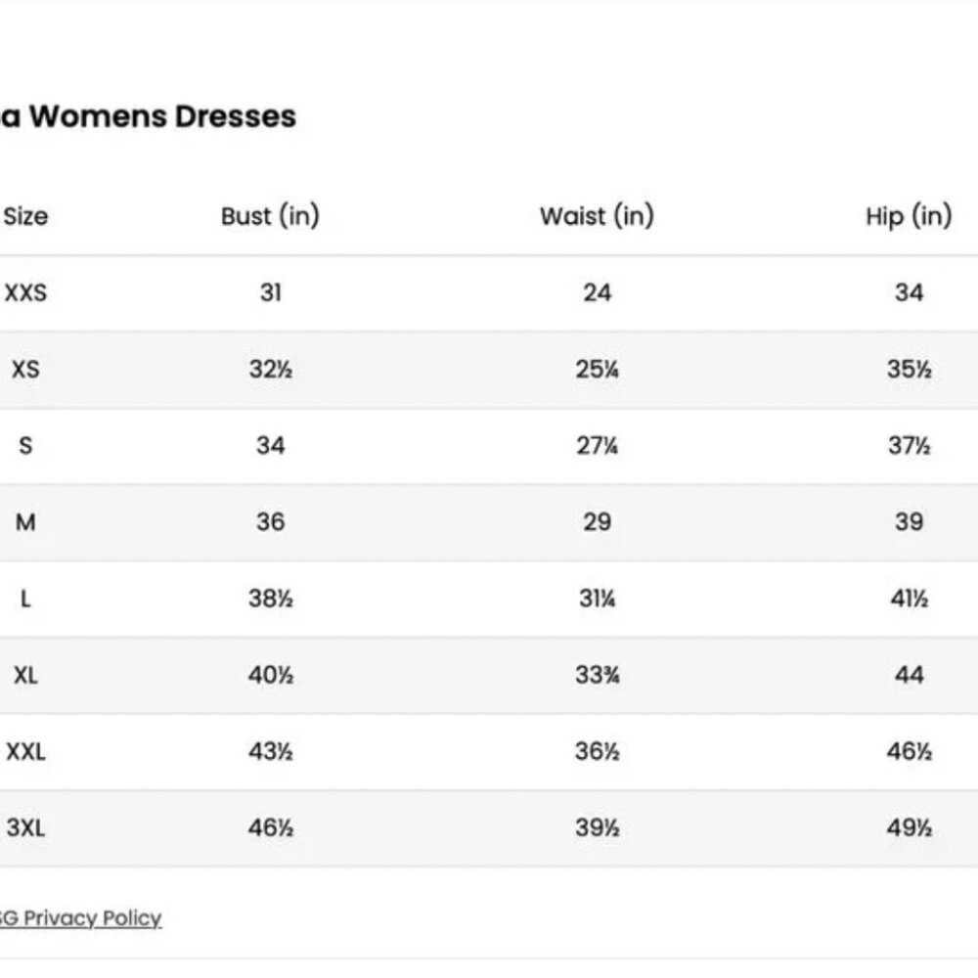Click the M size row label
This screenshot has height=978, width=978.
(25, 522)
